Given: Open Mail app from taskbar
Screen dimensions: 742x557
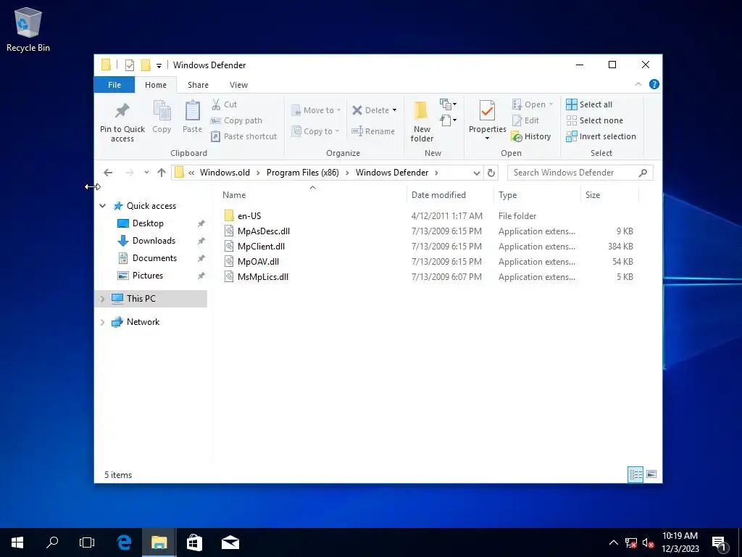Looking at the screenshot, I should [x=230, y=542].
